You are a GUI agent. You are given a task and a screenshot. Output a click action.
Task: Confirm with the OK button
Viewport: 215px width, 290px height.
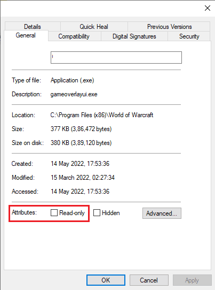[x=106, y=280]
